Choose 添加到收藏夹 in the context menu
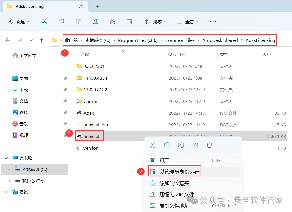This screenshot has width=292, height=212. click(193, 183)
